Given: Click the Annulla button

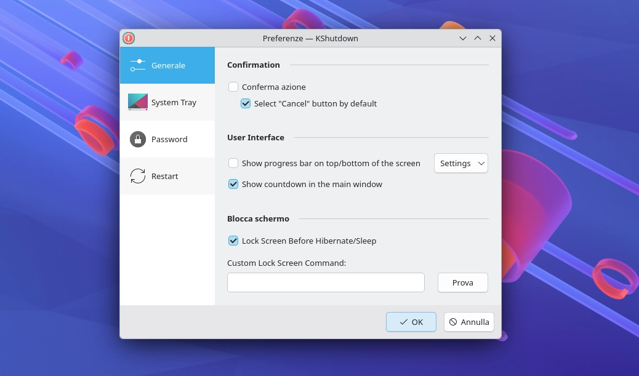Looking at the screenshot, I should [469, 322].
